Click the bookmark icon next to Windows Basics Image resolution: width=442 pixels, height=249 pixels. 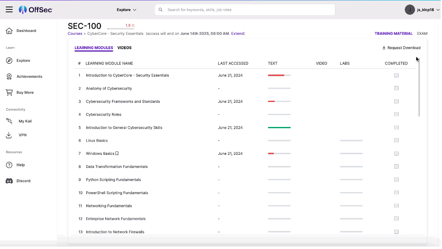pos(117,153)
